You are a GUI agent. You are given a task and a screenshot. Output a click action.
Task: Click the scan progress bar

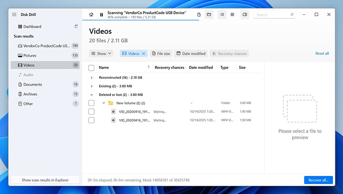click(x=141, y=20)
